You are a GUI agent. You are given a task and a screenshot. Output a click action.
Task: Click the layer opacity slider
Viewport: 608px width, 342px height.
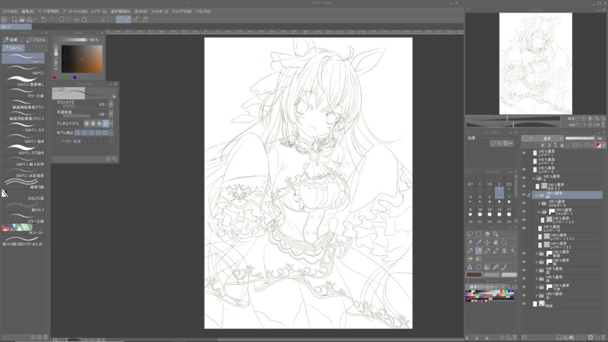point(580,138)
